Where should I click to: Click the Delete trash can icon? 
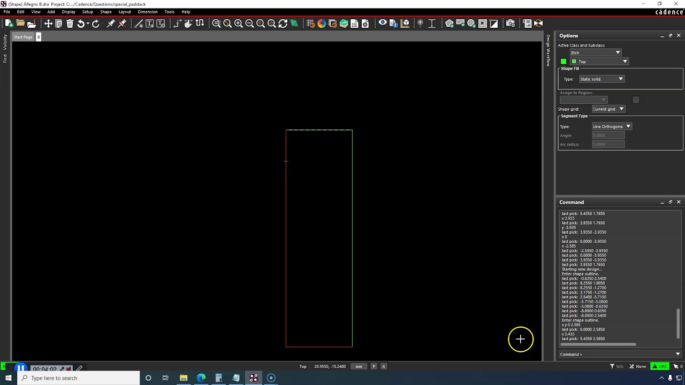pos(70,24)
